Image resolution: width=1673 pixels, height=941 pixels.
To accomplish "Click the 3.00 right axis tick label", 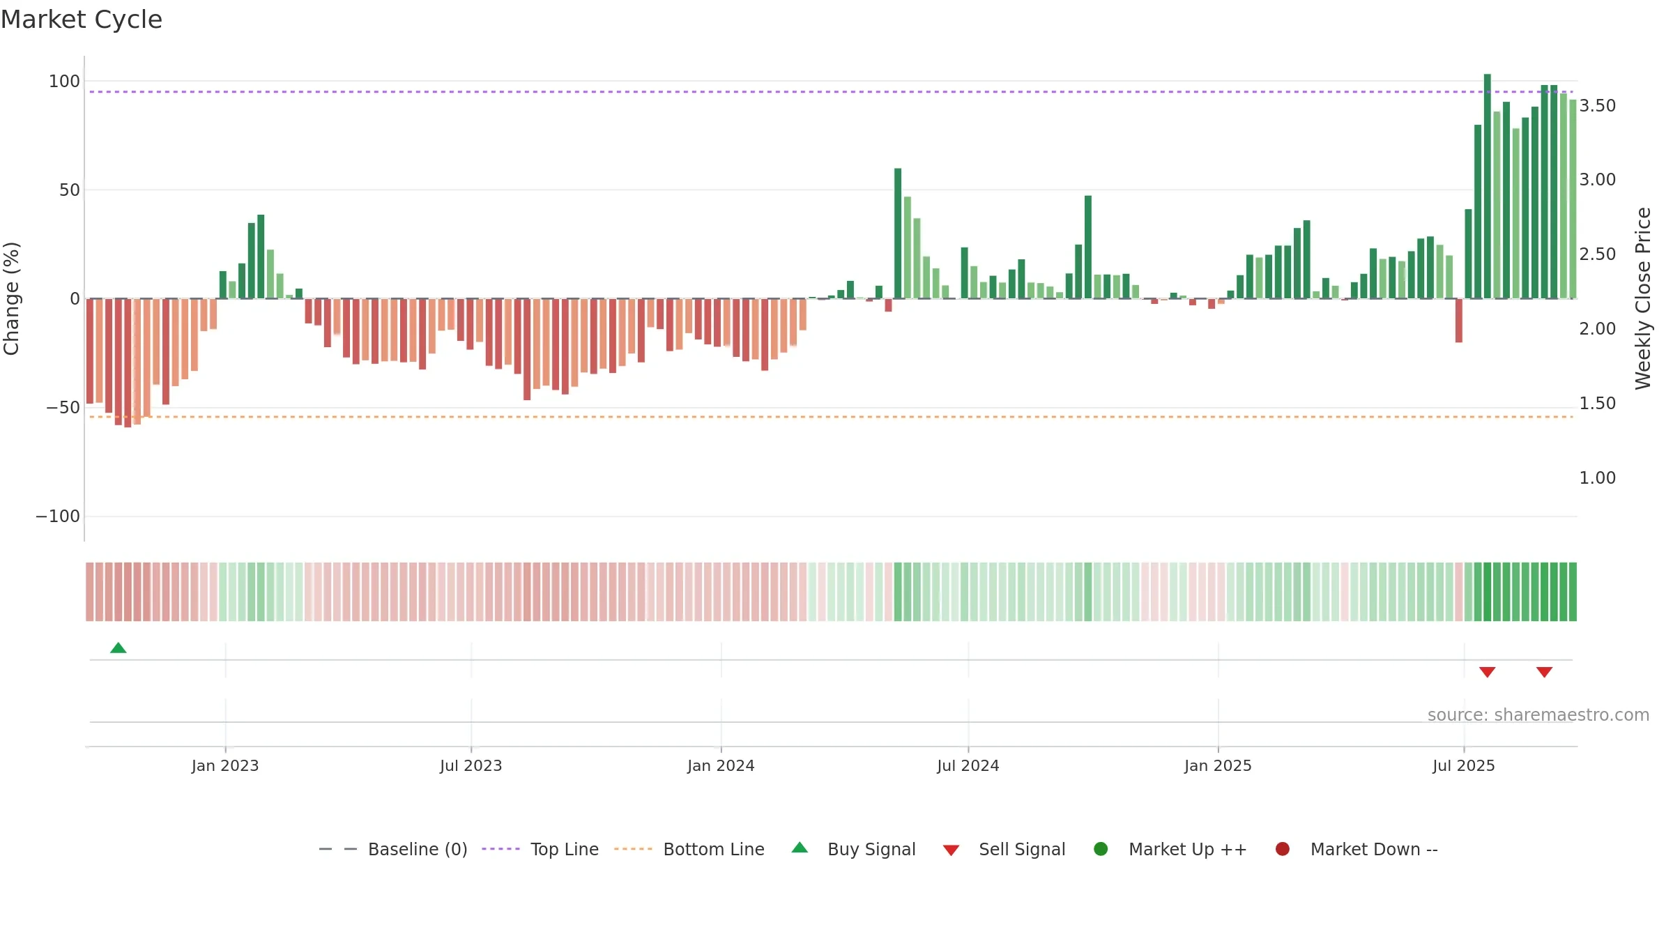I will (1598, 179).
